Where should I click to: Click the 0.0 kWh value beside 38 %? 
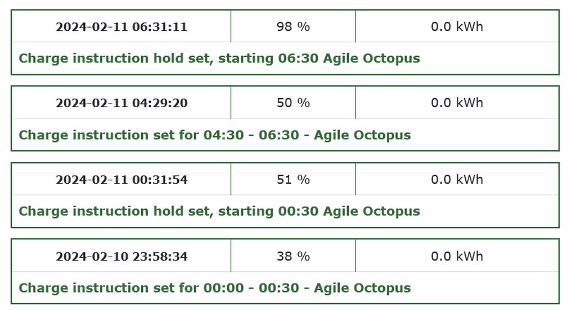coord(457,257)
